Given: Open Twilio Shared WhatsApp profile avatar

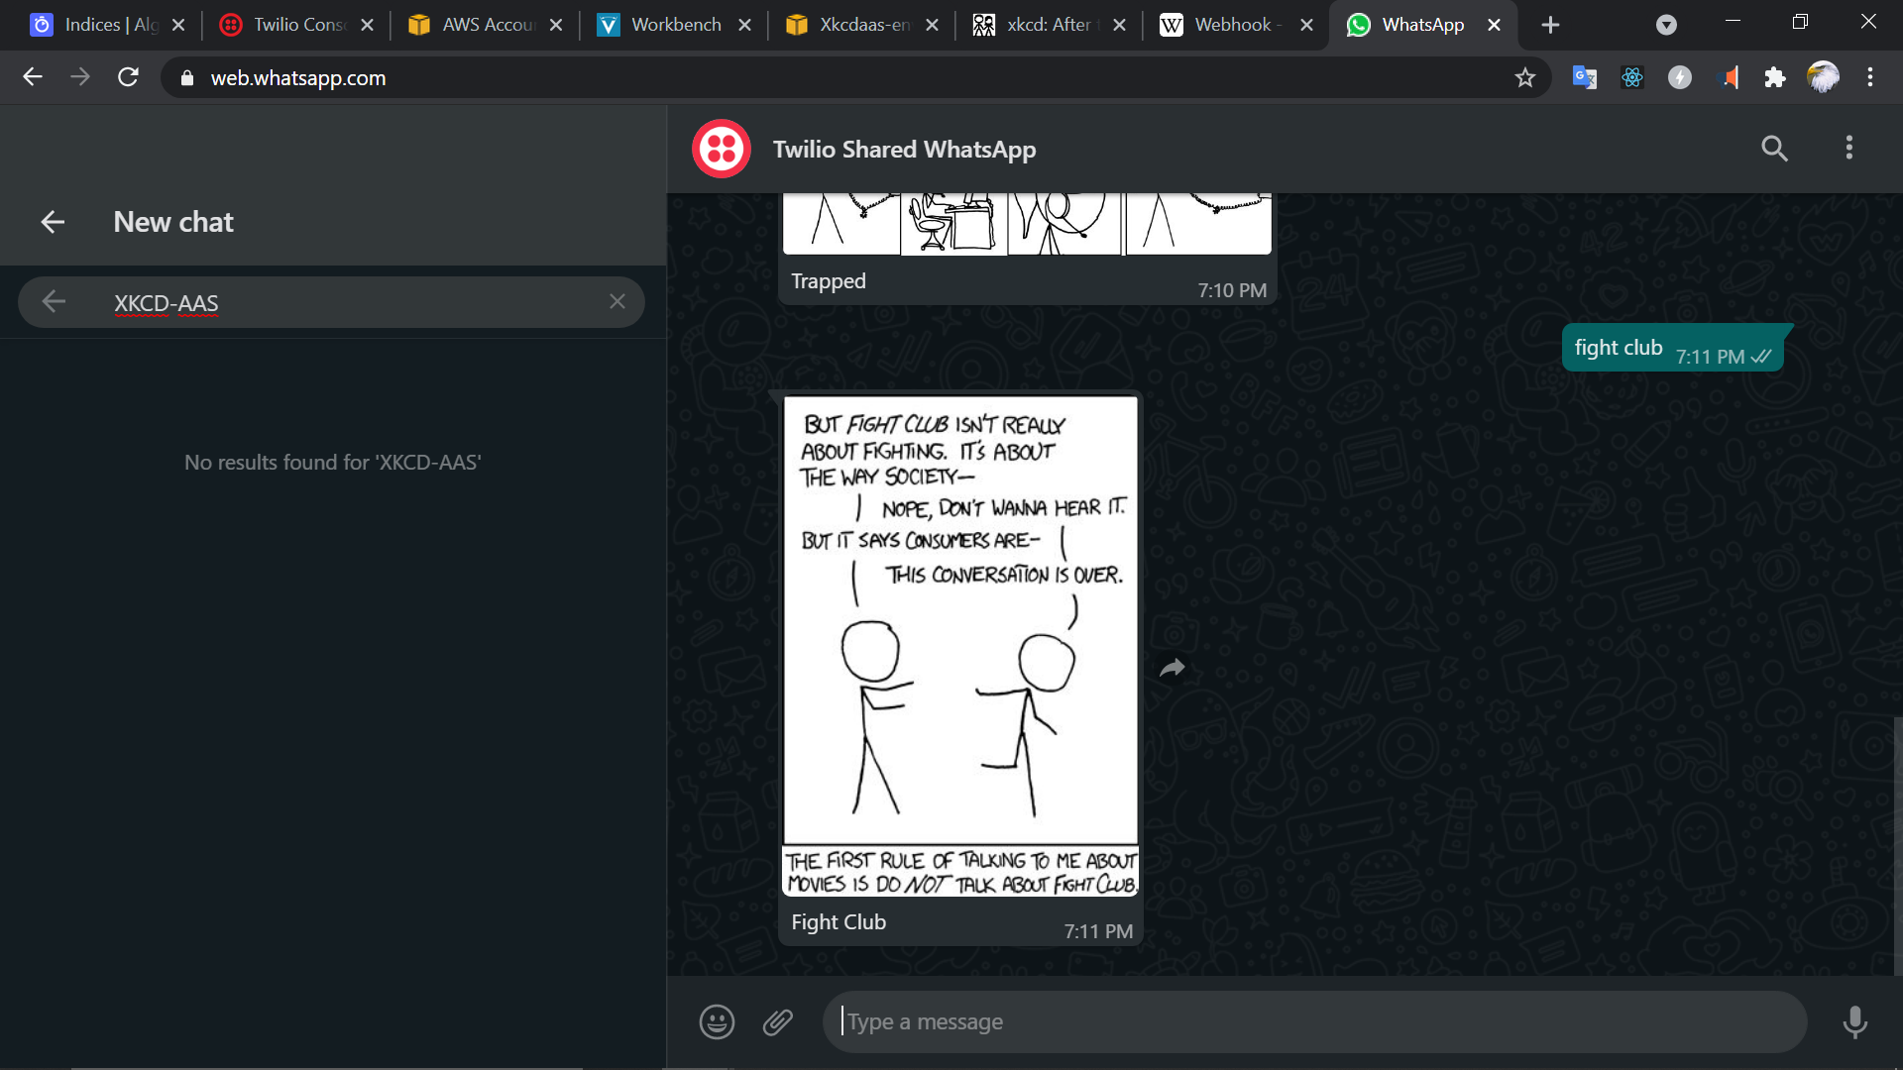Looking at the screenshot, I should [722, 149].
